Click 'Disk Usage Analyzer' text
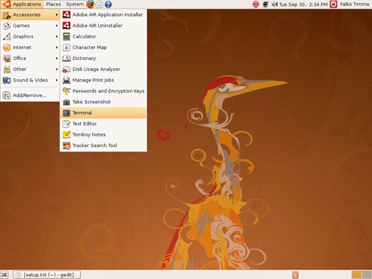Viewport: 372px width, 279px height. (96, 69)
